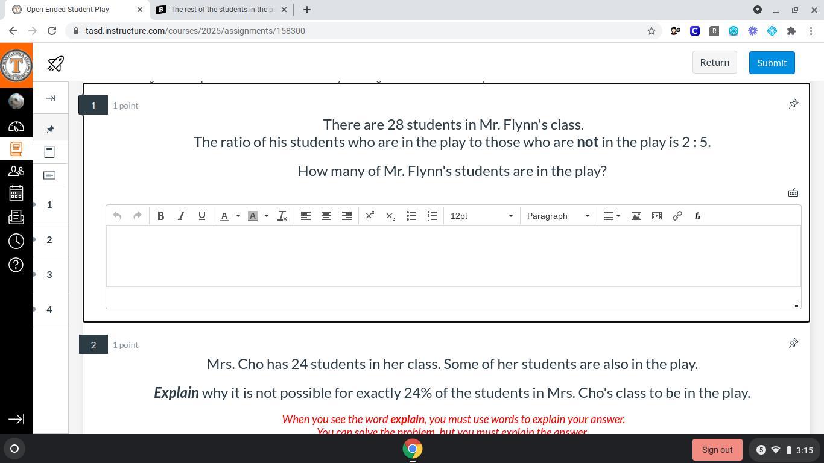This screenshot has height=463, width=824.
Task: Toggle italic text formatting
Action: [181, 216]
